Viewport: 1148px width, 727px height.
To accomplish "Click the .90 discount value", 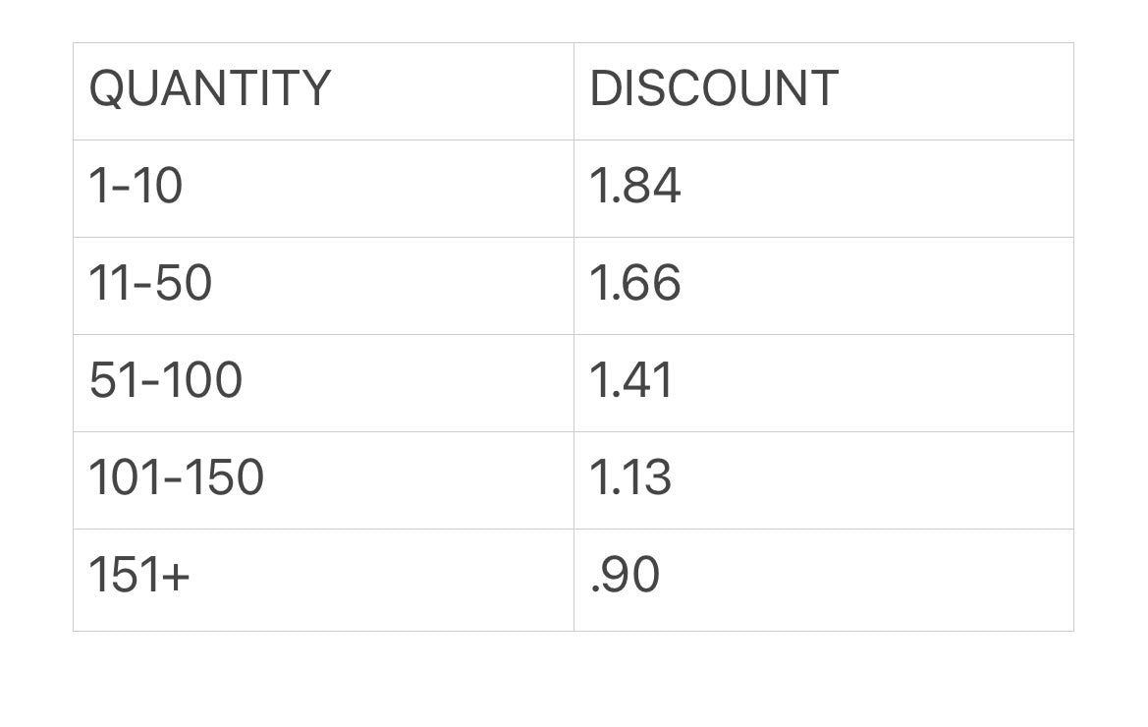I will pyautogui.click(x=625, y=575).
